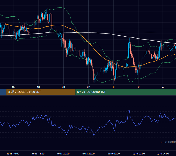
Task: Click the 16 hour axis label
Action: click(x=13, y=87)
